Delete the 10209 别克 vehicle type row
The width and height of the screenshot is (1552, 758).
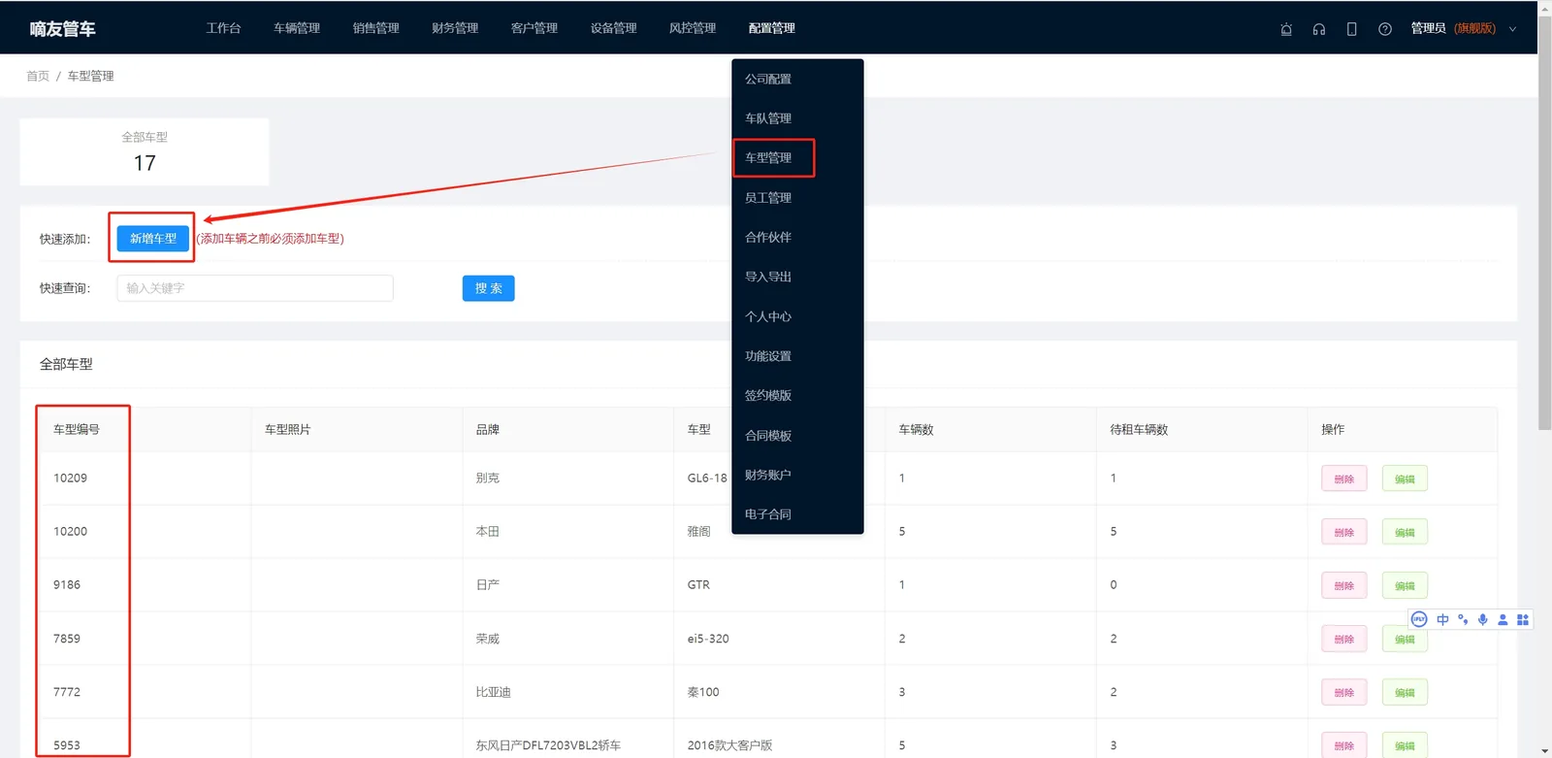point(1344,478)
